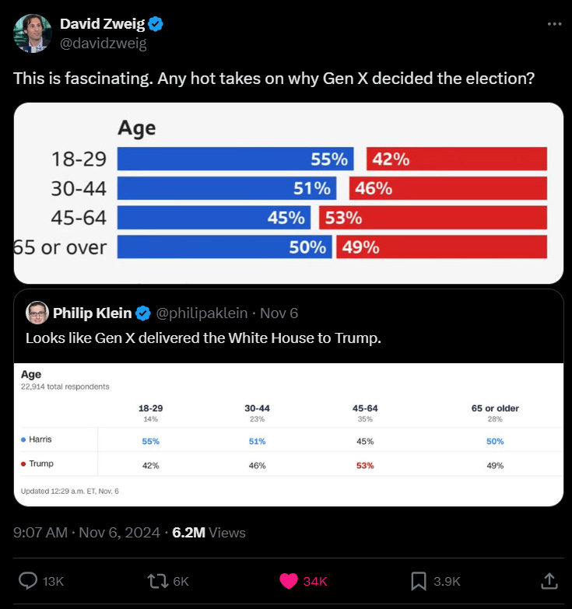Click Philip Klein's verified badge

143,313
